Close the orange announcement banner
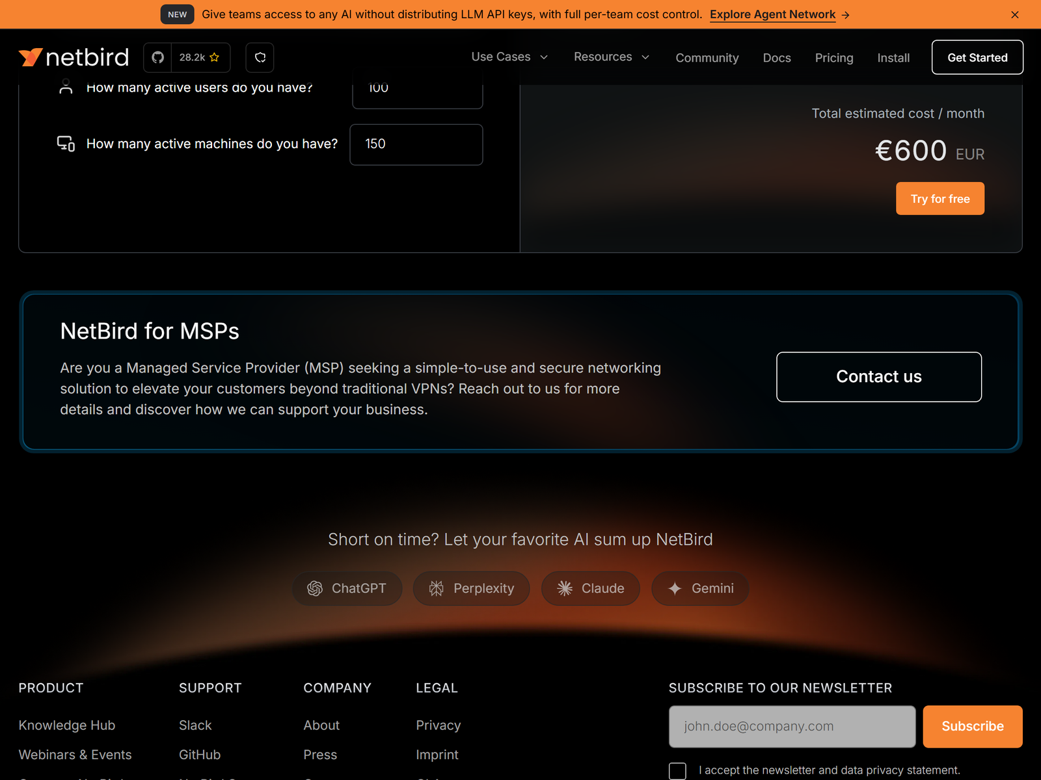The width and height of the screenshot is (1041, 780). 1015,14
